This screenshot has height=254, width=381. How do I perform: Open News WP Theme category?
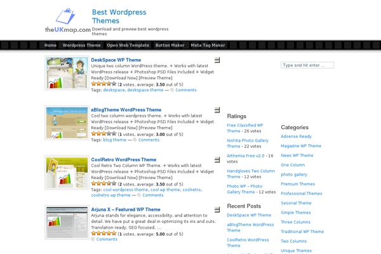[x=297, y=156]
